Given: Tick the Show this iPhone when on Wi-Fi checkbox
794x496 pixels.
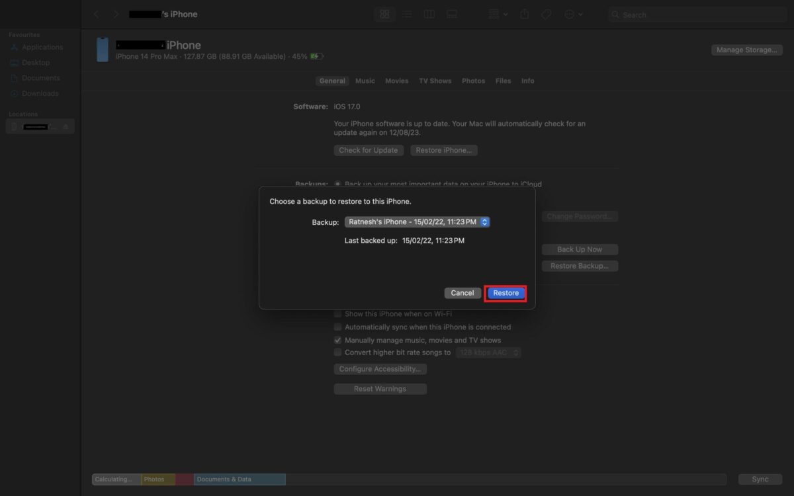Looking at the screenshot, I should point(338,314).
